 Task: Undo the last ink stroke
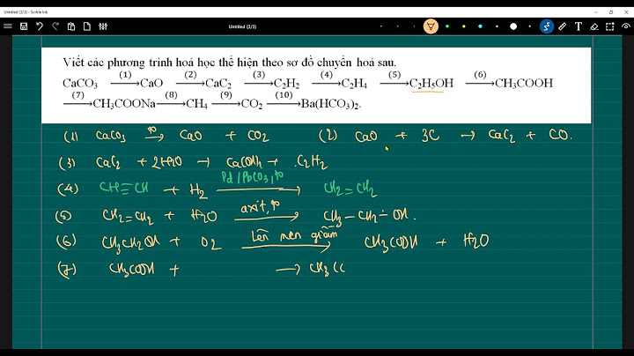(x=40, y=26)
